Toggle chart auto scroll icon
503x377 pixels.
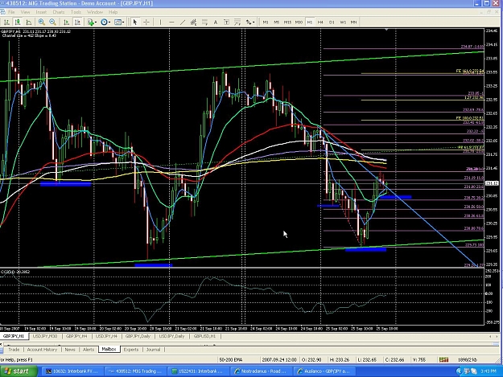point(67,22)
